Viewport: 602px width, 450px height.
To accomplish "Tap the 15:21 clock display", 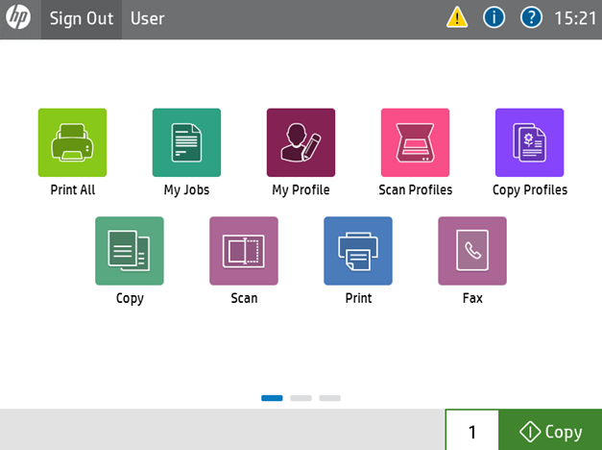I will (x=575, y=18).
